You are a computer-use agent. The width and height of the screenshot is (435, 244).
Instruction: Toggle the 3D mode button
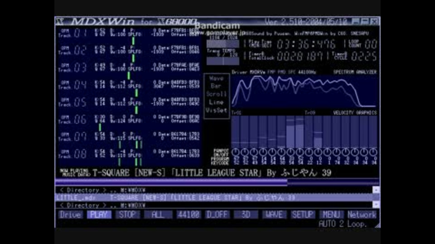(x=246, y=215)
